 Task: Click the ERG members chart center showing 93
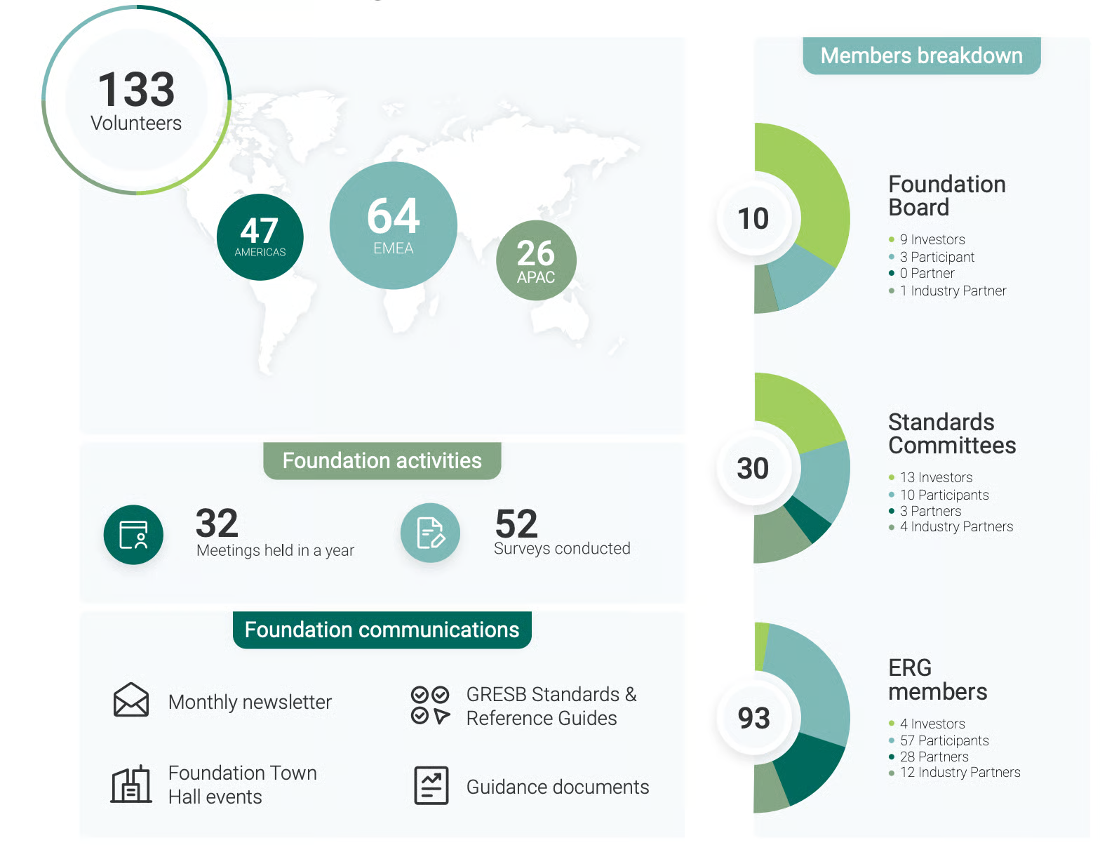pyautogui.click(x=753, y=717)
